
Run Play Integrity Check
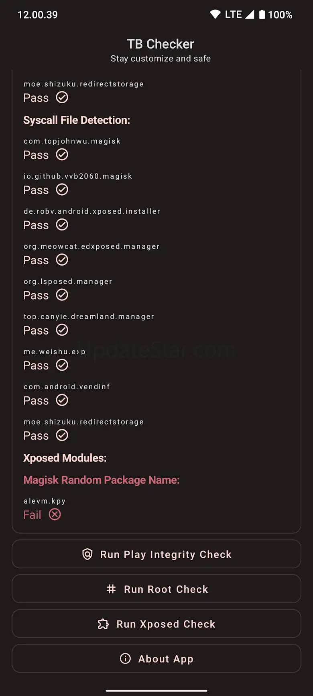pos(156,554)
